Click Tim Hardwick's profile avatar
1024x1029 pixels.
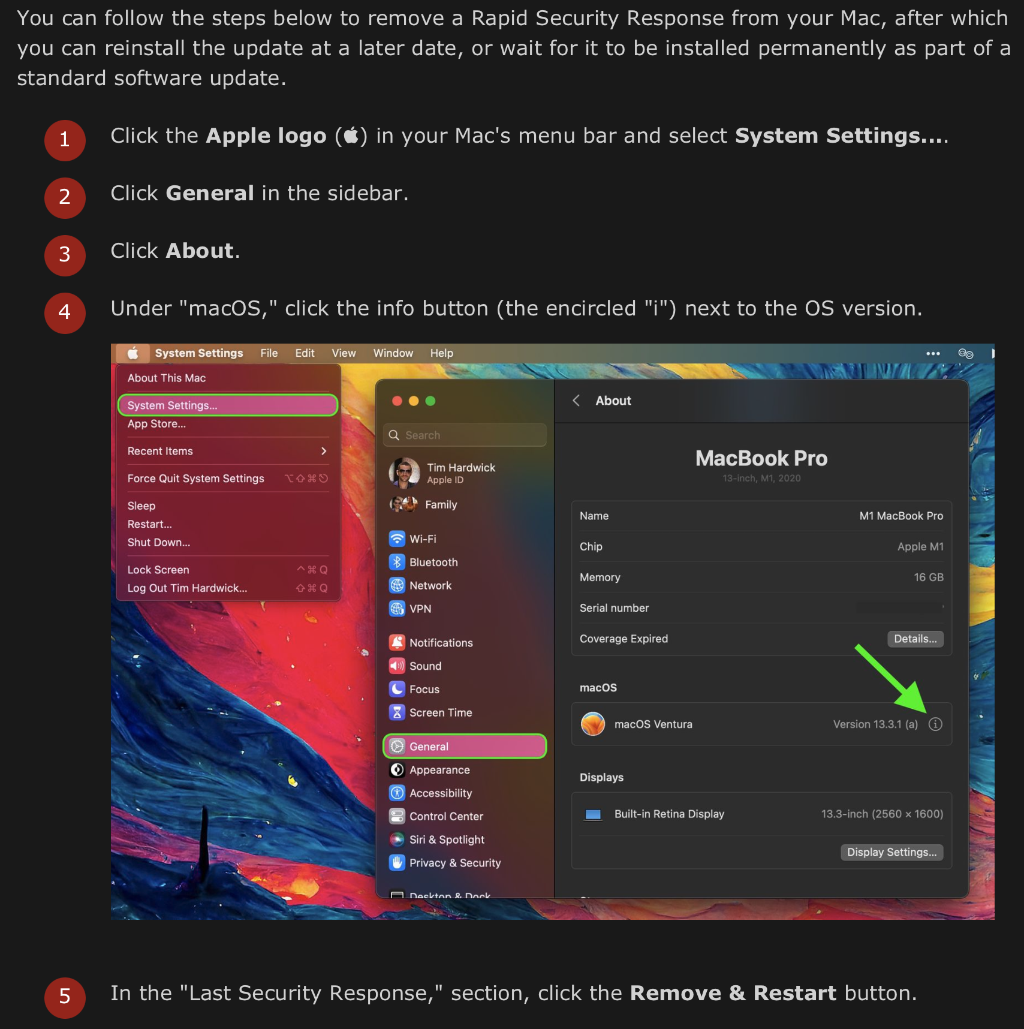point(404,473)
